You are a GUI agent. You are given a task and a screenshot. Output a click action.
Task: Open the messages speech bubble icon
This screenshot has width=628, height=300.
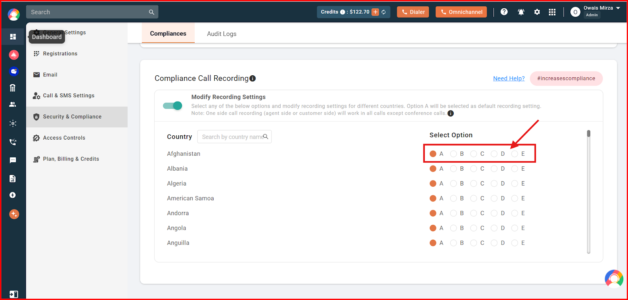coord(13,160)
